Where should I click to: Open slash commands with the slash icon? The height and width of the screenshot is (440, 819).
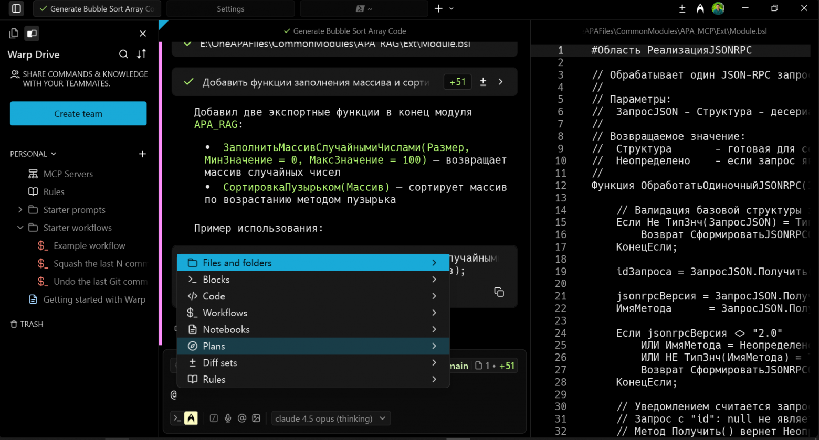tap(214, 418)
